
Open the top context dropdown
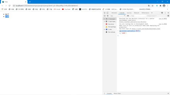pos(118,16)
